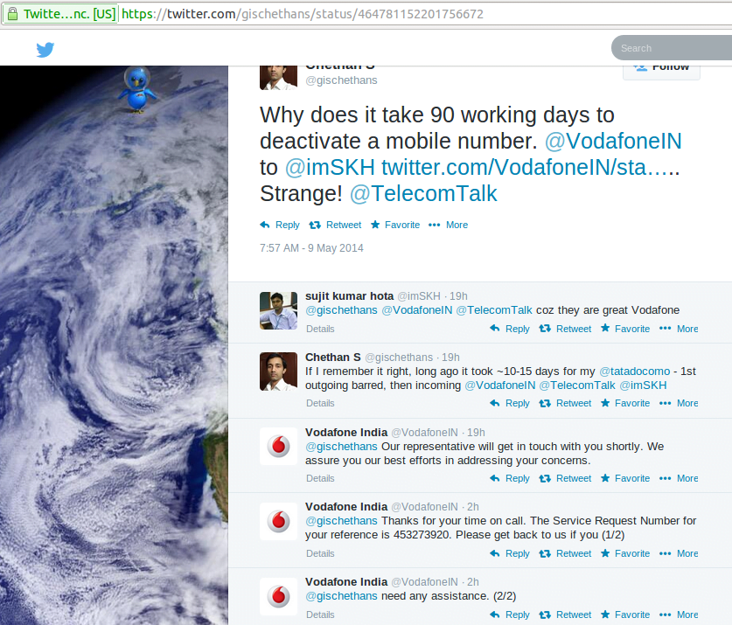Open @TelecomTalk mention in sujit kumar hota's reply
Screen dimensions: 732x625
click(x=494, y=310)
